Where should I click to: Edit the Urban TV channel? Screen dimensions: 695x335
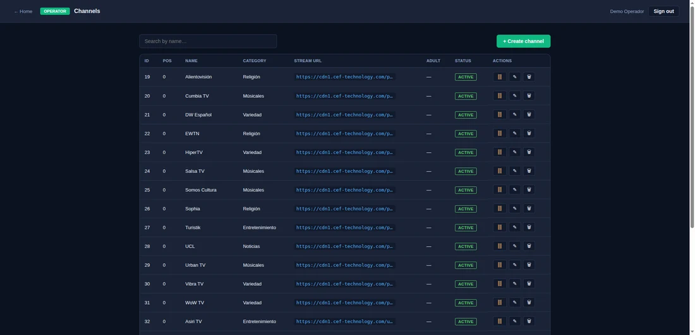coord(514,264)
